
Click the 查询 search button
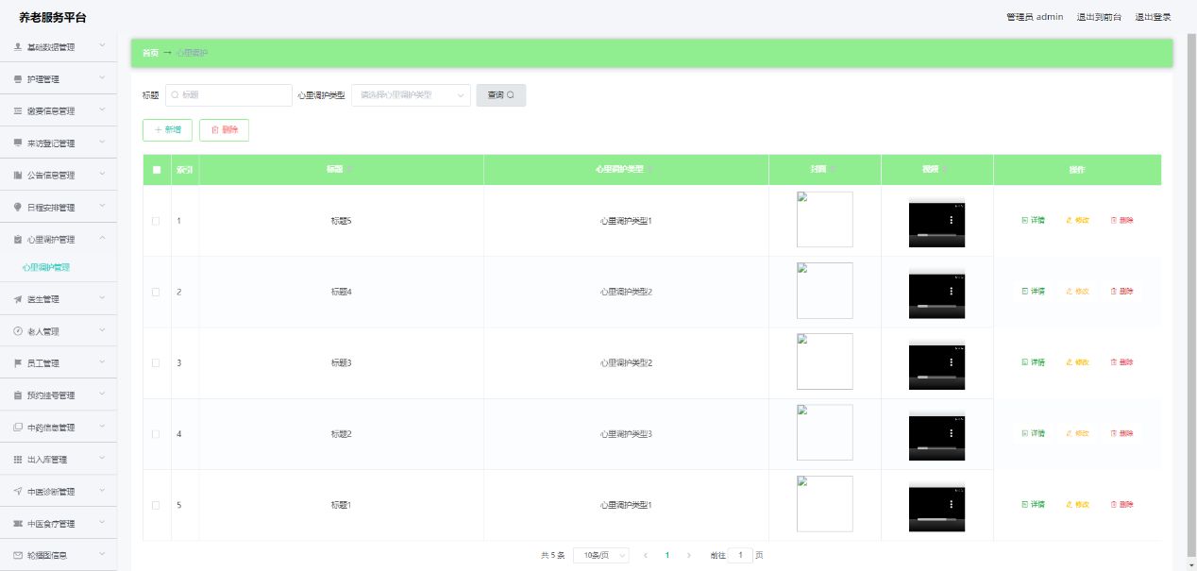(x=500, y=95)
